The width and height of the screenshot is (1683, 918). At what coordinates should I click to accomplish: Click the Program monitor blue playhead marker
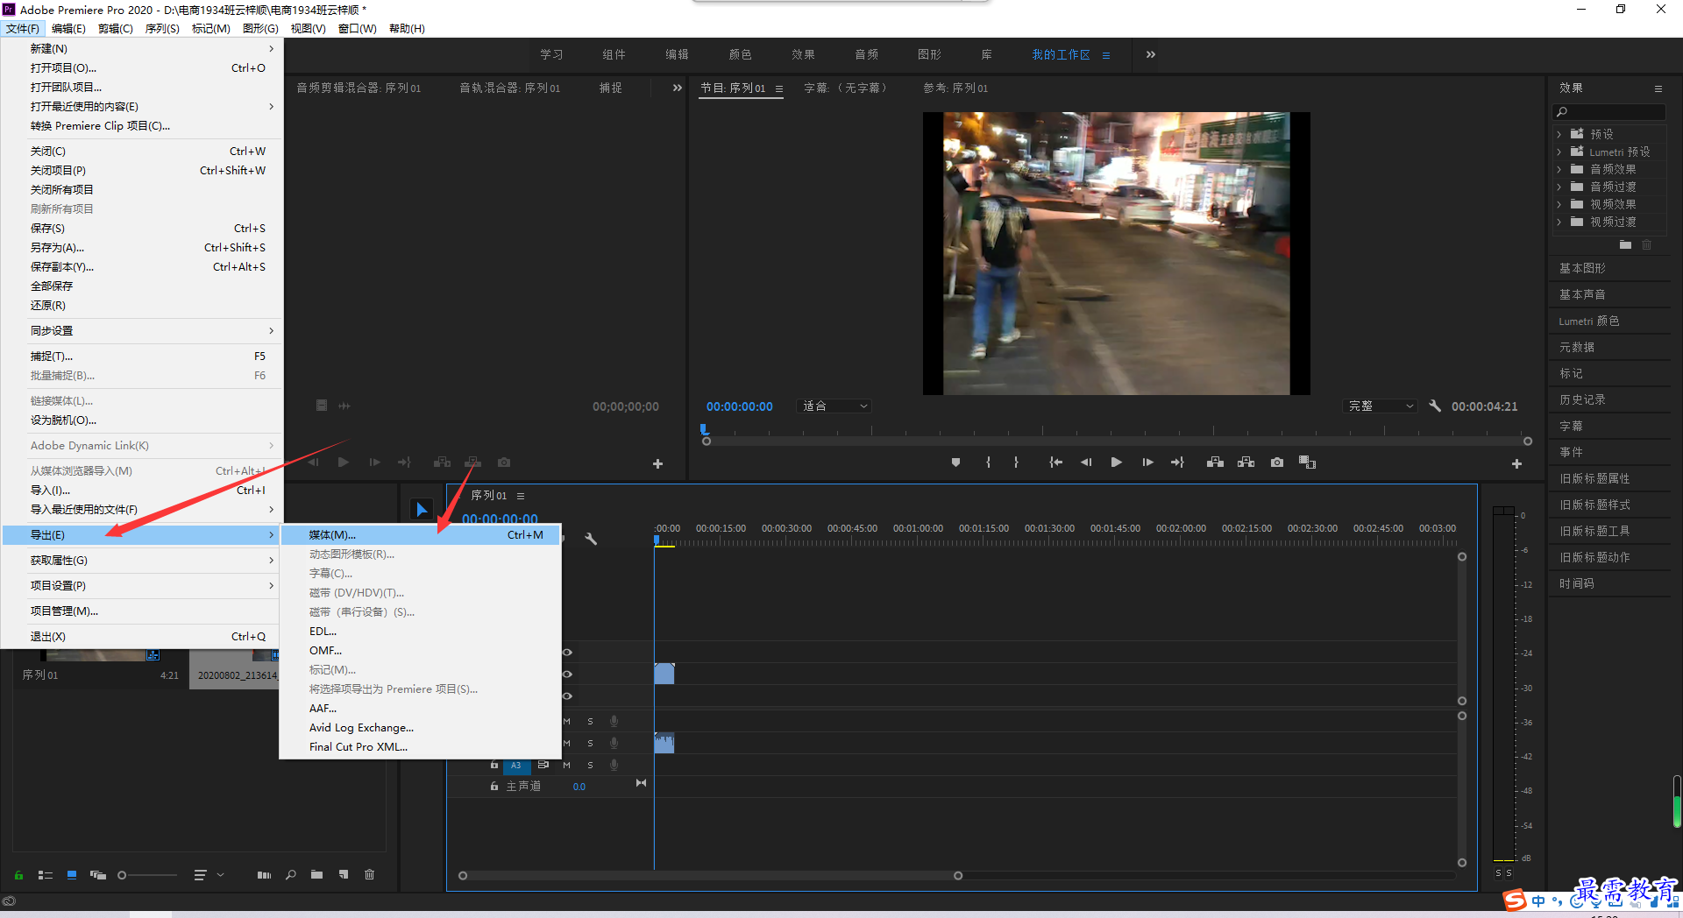(704, 429)
